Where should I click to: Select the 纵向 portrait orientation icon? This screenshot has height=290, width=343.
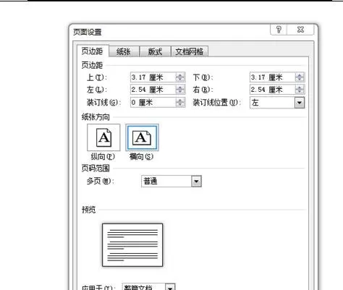click(103, 137)
